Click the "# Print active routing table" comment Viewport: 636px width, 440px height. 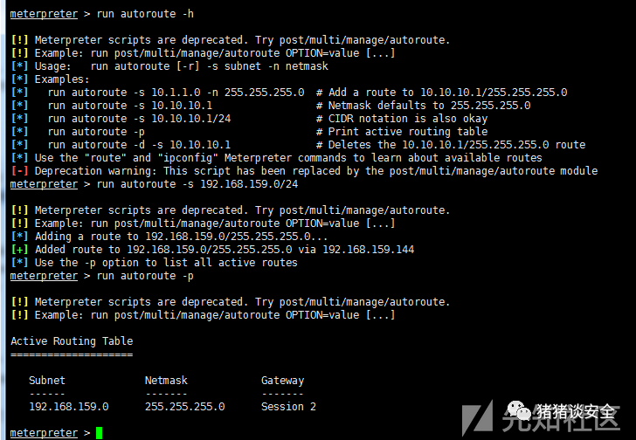(402, 132)
